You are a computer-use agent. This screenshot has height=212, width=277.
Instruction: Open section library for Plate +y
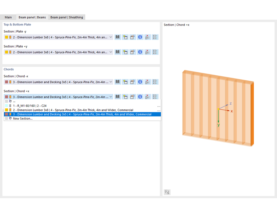coord(118,52)
